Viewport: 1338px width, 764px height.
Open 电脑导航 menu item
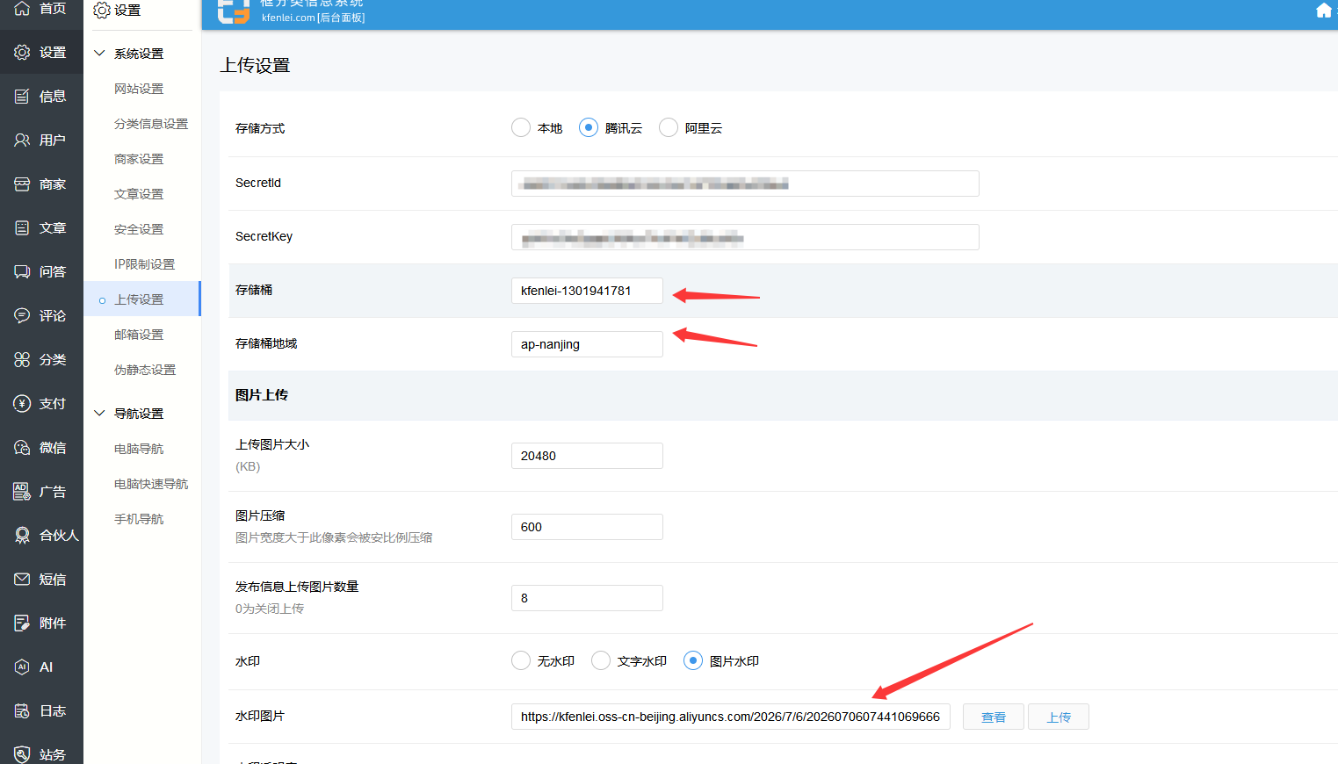pos(139,449)
